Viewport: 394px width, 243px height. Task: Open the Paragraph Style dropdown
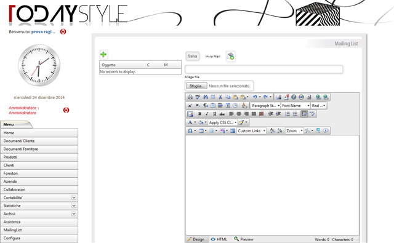tap(265, 106)
